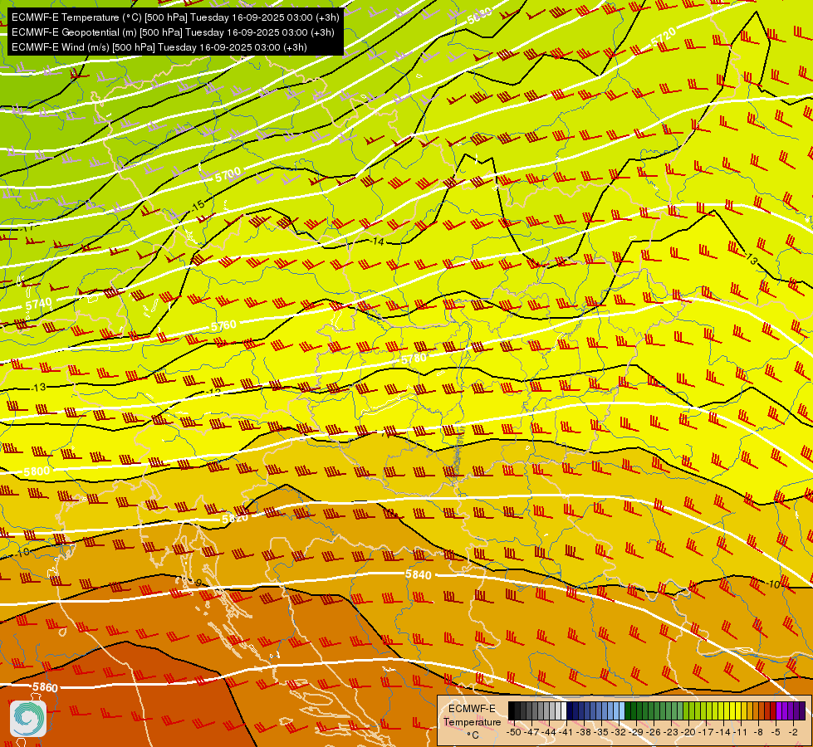Click the -14 isotherm label
Viewport: 813px width, 747px height.
(378, 242)
